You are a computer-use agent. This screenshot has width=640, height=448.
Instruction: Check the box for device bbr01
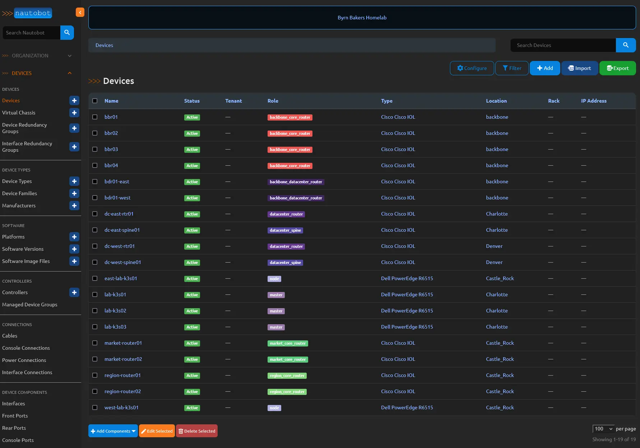(95, 117)
